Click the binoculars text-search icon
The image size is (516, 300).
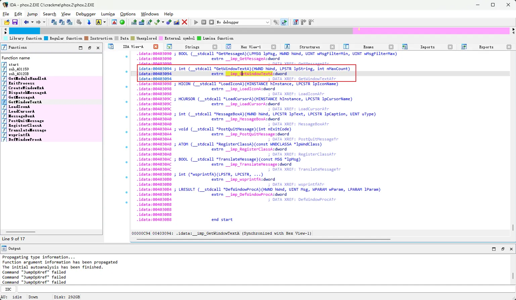click(62, 22)
